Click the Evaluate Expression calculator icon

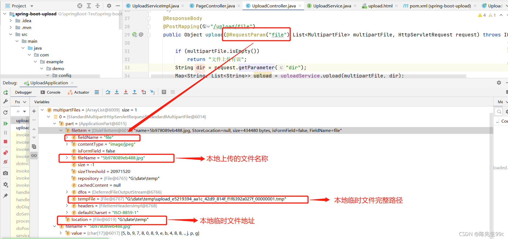tap(164, 92)
